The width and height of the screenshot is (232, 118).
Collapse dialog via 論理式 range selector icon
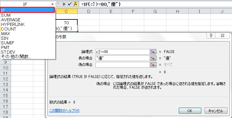click(153, 52)
